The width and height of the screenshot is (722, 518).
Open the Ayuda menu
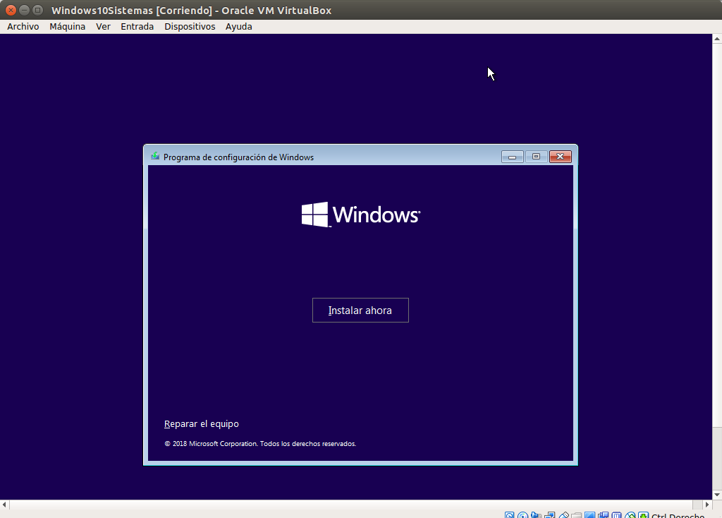click(238, 26)
